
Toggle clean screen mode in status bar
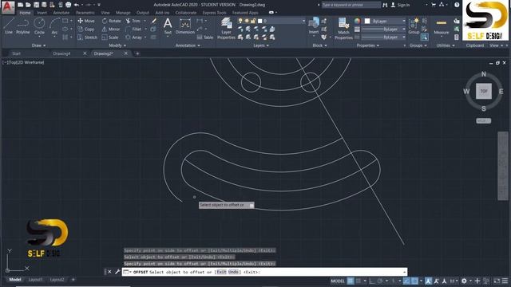tap(497, 281)
